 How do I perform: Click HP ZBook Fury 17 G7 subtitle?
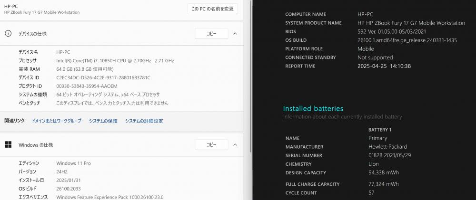coord(42,12)
